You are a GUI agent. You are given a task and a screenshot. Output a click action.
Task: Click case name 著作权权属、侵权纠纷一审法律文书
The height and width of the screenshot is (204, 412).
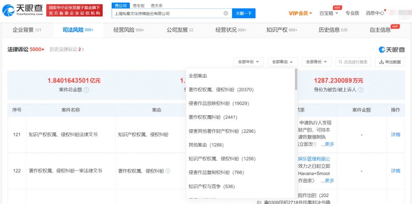[x=66, y=171]
